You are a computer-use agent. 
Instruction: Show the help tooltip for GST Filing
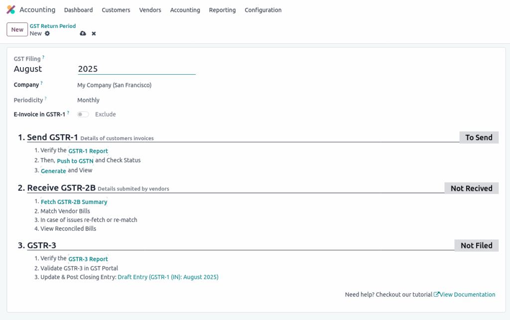43,57
